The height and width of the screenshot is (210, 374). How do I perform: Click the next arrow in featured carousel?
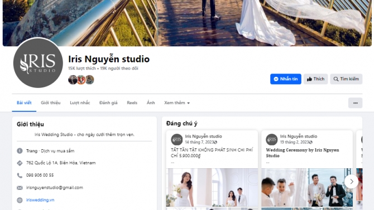(351, 182)
